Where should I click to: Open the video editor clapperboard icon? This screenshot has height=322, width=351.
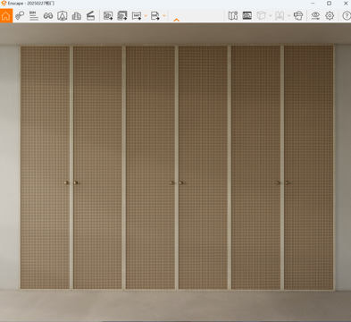90,15
